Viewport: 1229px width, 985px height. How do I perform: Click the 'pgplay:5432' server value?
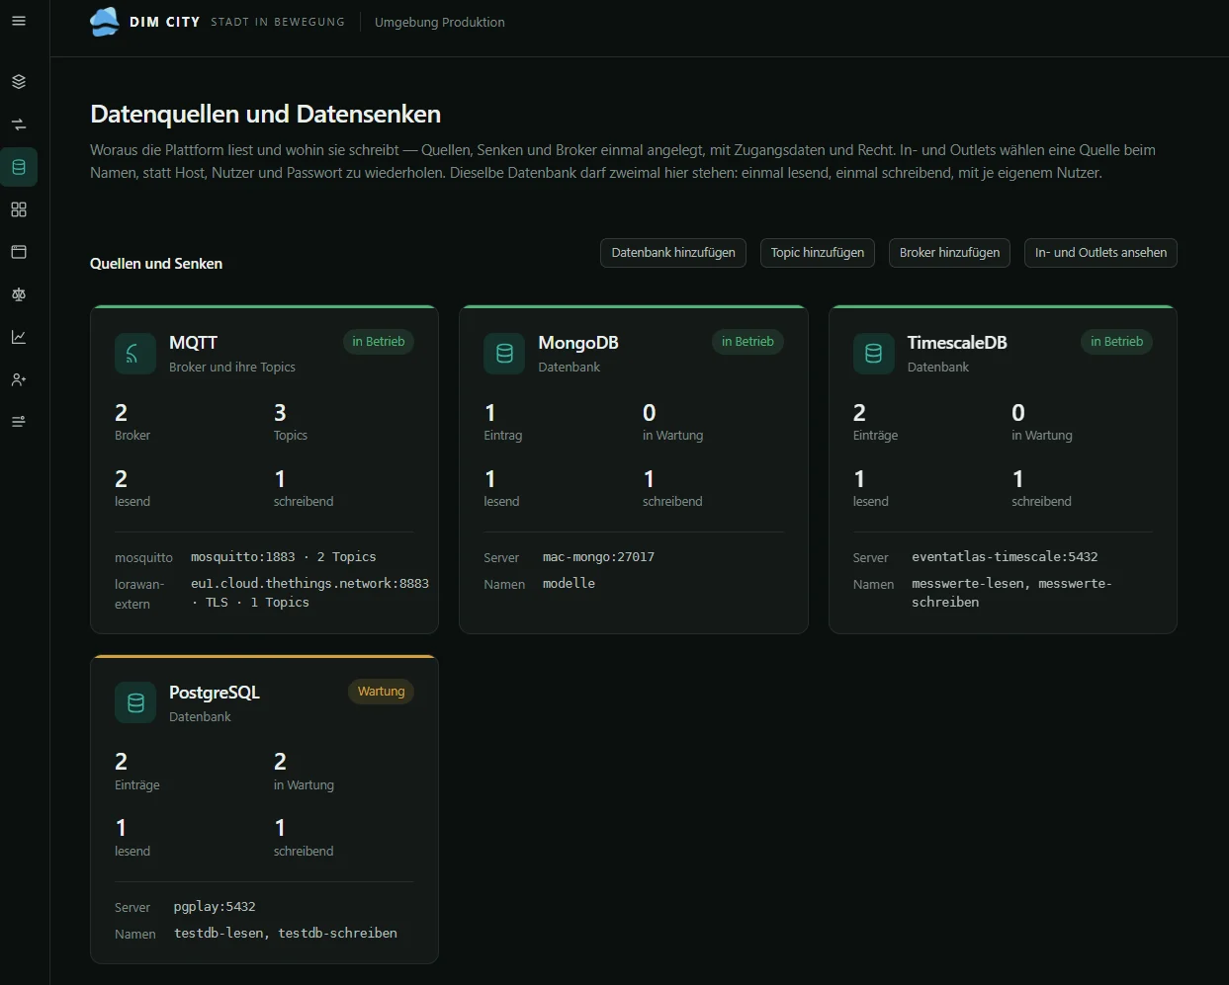click(215, 907)
